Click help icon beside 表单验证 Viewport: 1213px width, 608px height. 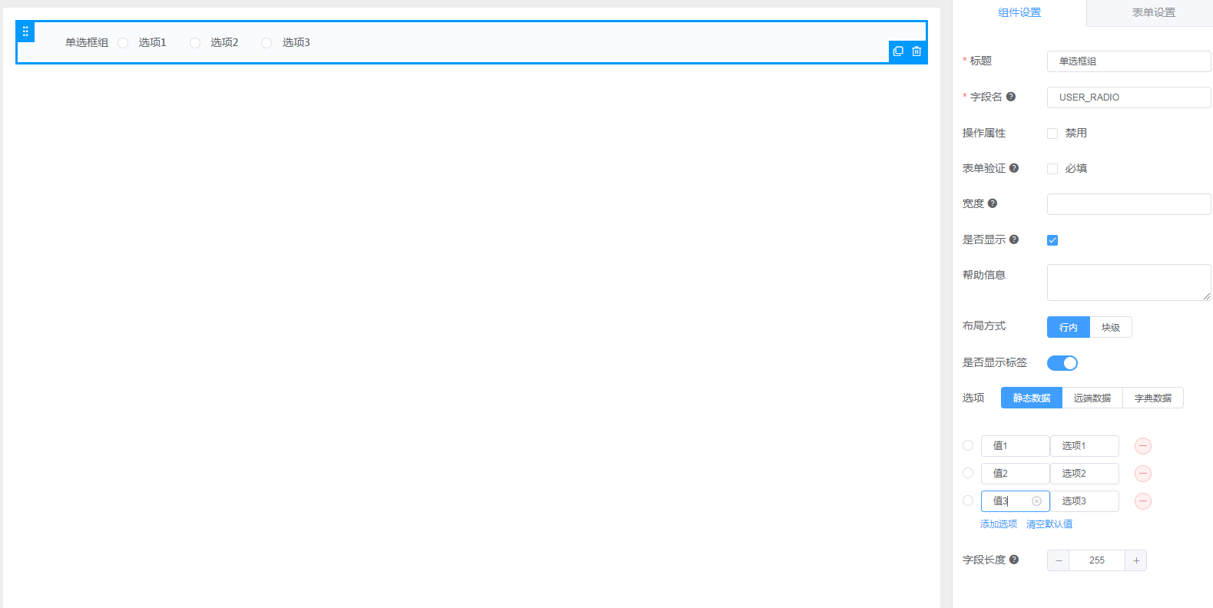(1014, 168)
